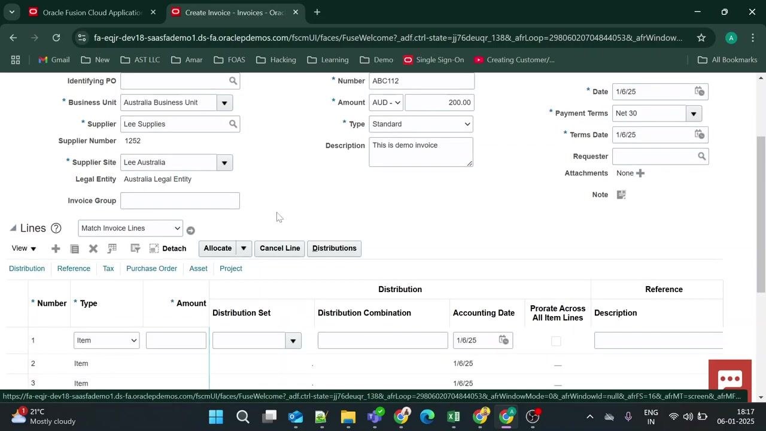Open the Terms Date calendar picker
766x431 pixels.
(x=700, y=135)
